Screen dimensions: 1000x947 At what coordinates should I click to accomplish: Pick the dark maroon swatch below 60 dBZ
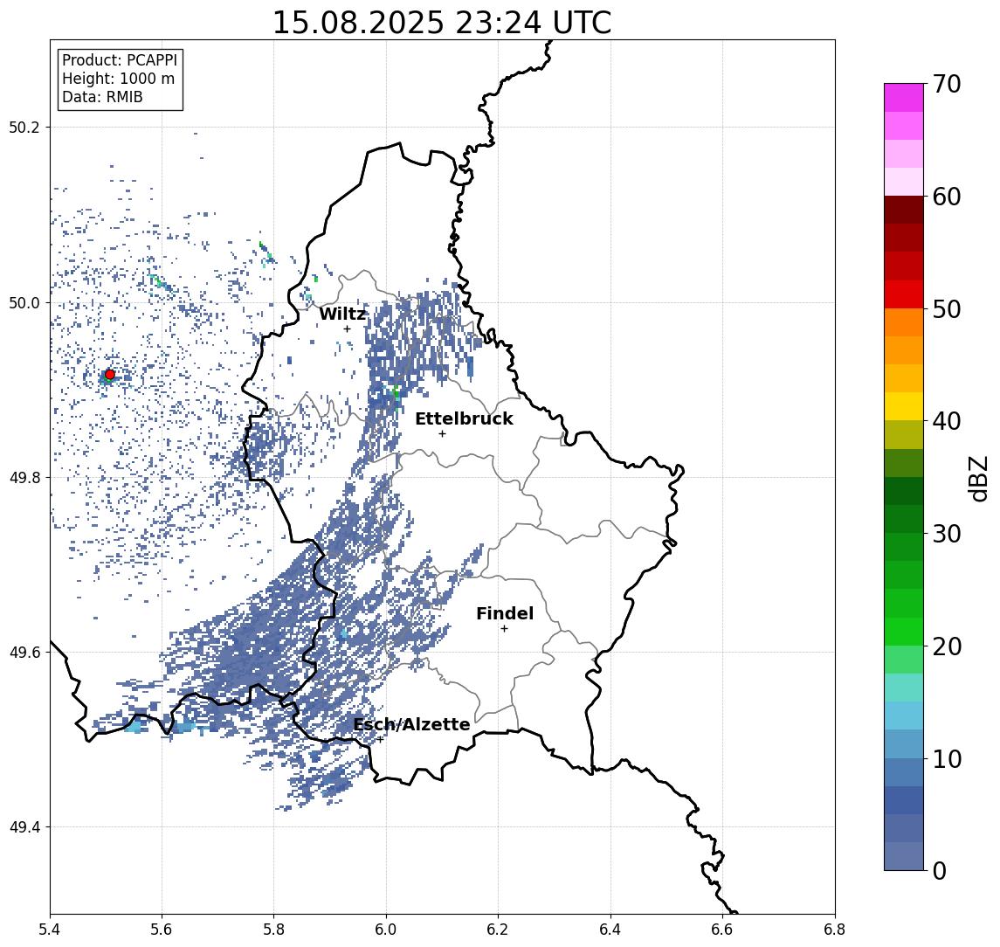tap(904, 210)
